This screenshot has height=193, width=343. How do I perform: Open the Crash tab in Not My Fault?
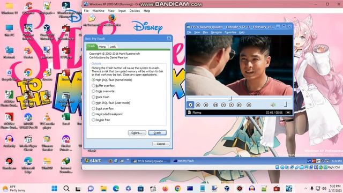pos(91,46)
